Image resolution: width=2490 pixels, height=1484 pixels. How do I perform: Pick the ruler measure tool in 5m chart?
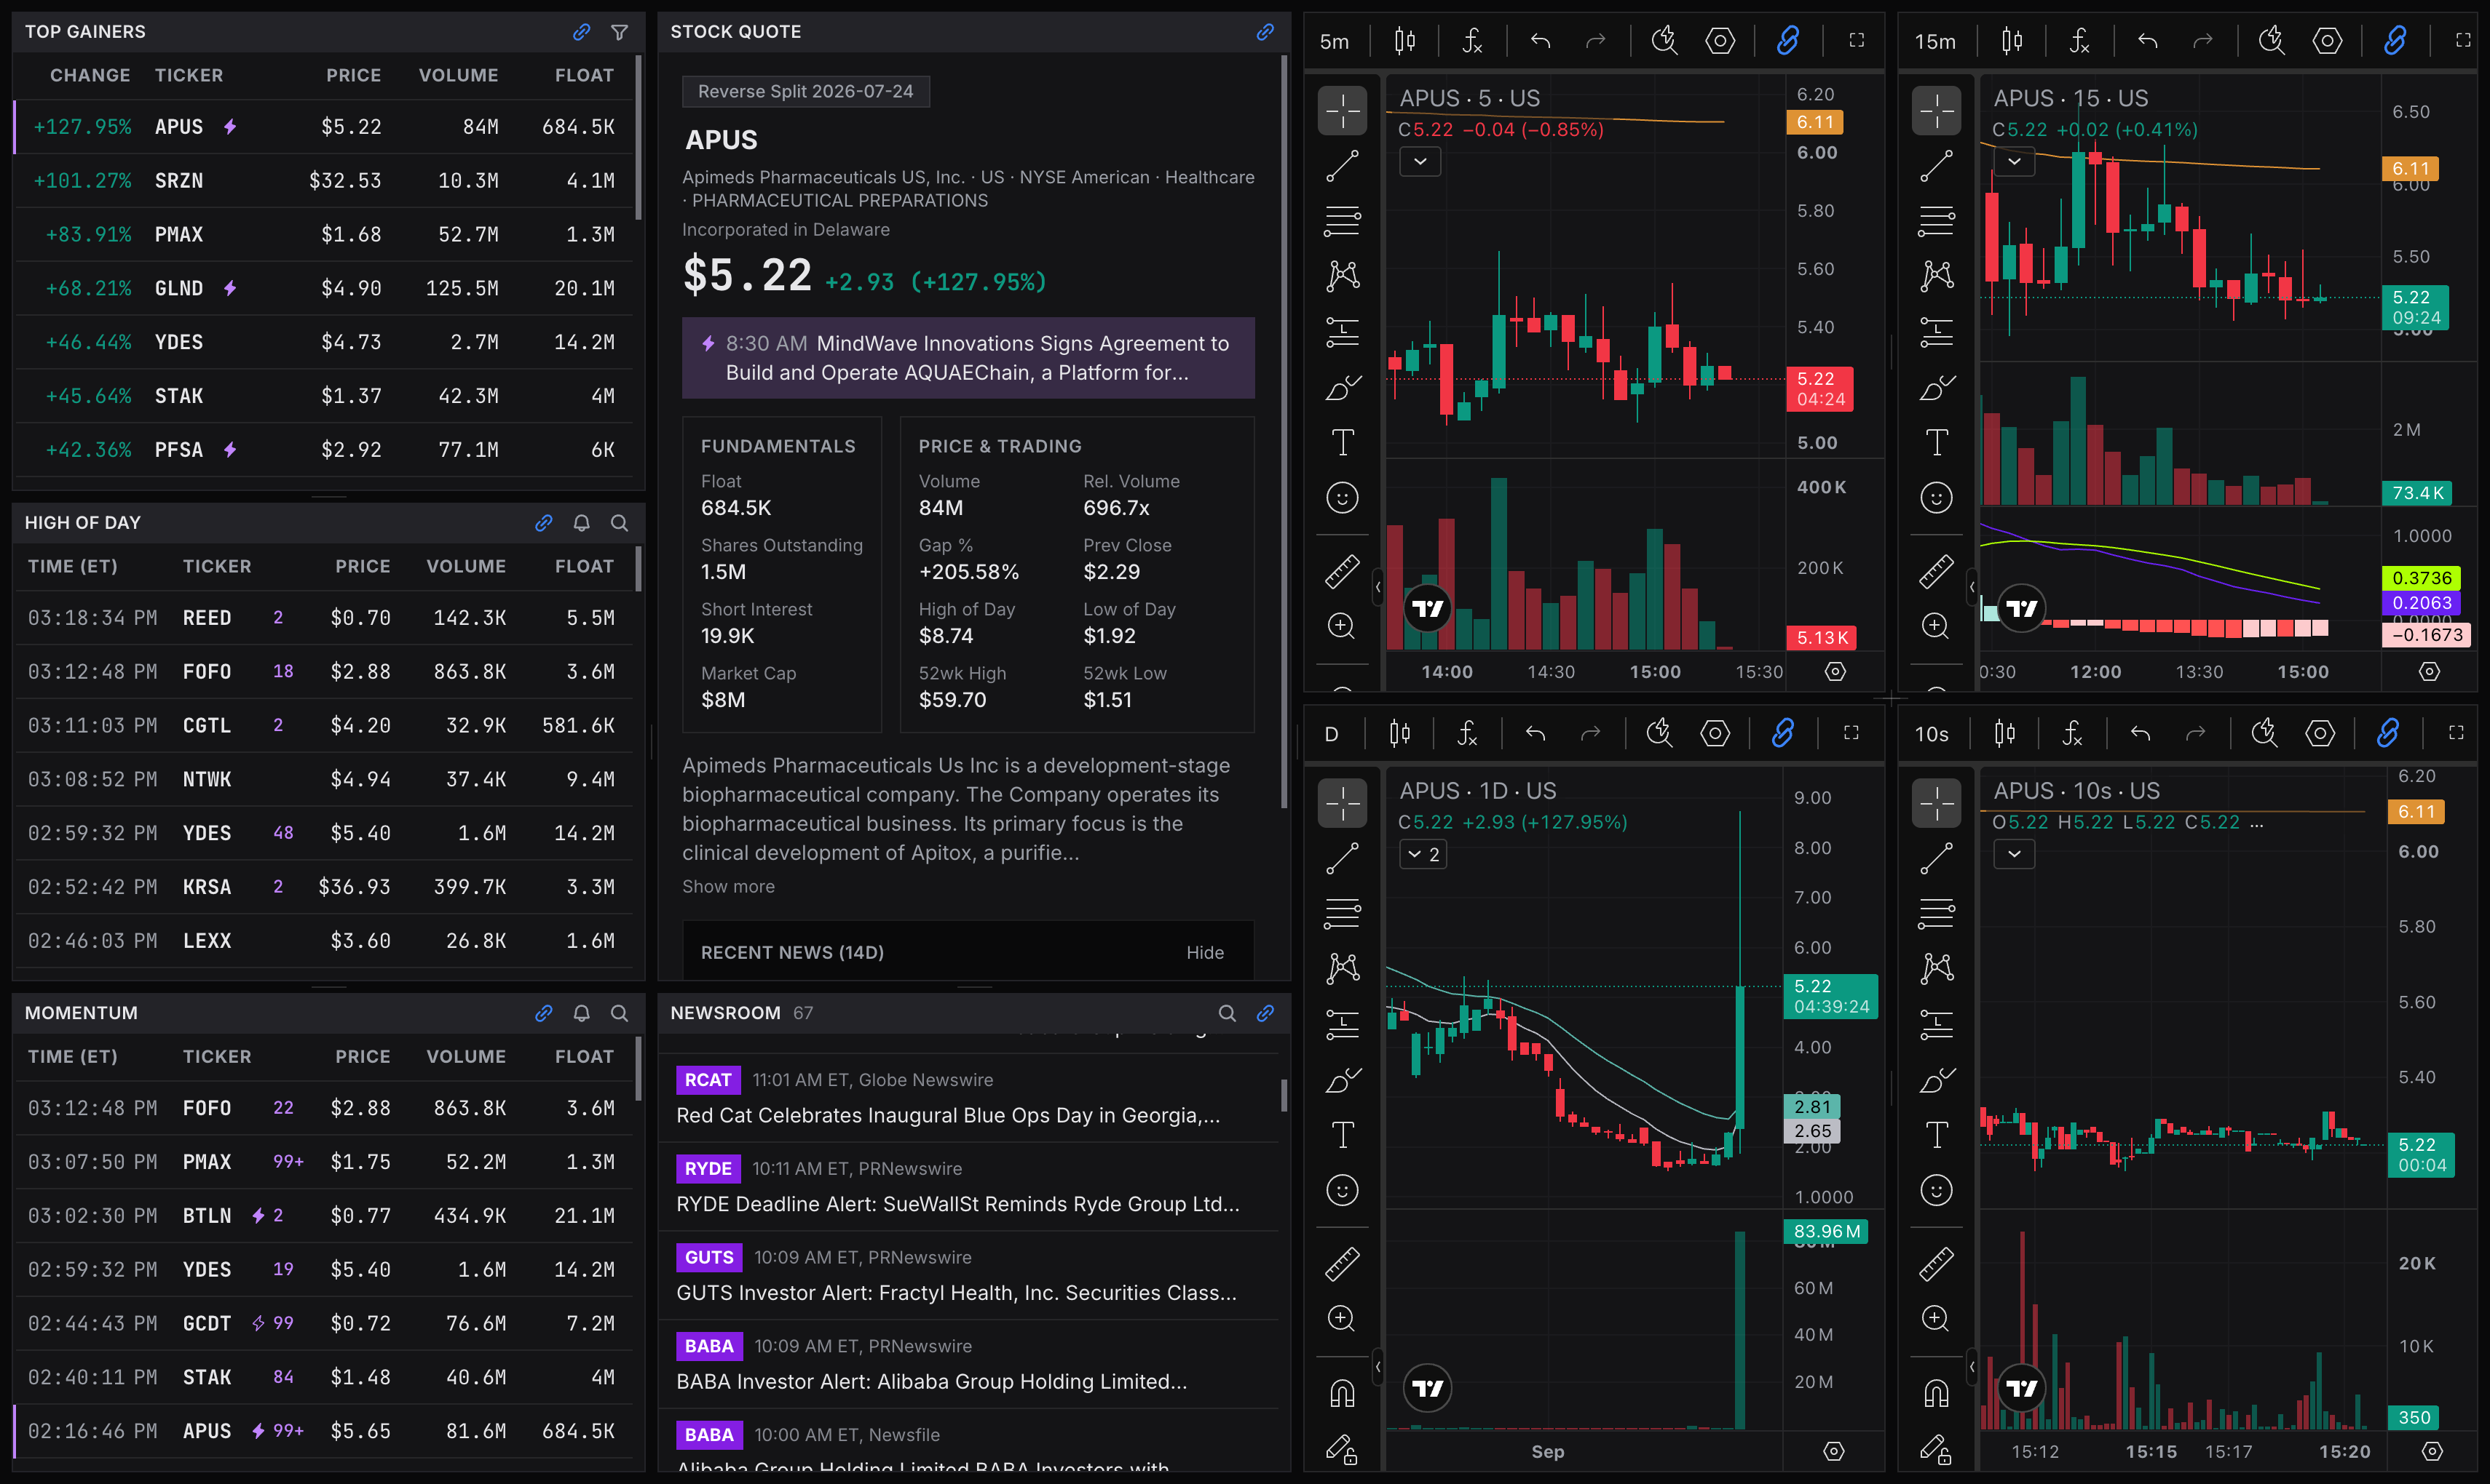(x=1342, y=572)
